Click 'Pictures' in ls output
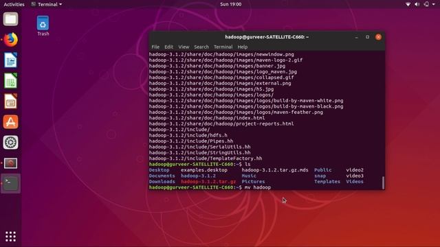The image size is (440, 247). [253, 181]
